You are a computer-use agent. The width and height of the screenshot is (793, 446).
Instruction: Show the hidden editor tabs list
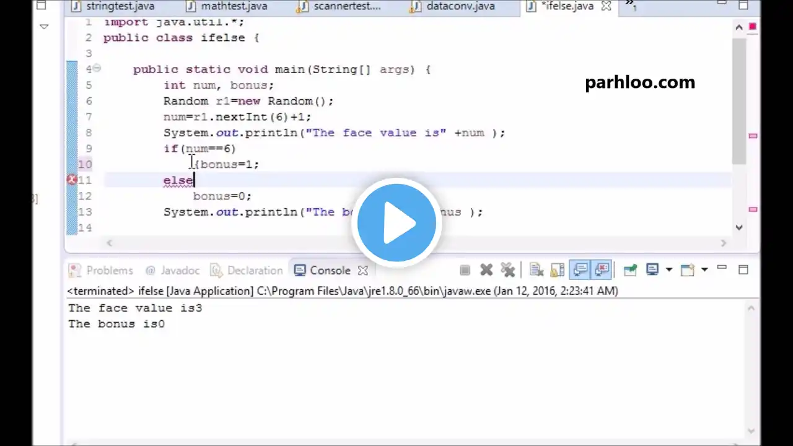[631, 6]
